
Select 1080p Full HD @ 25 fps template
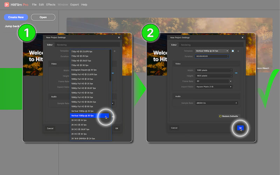point(90,84)
